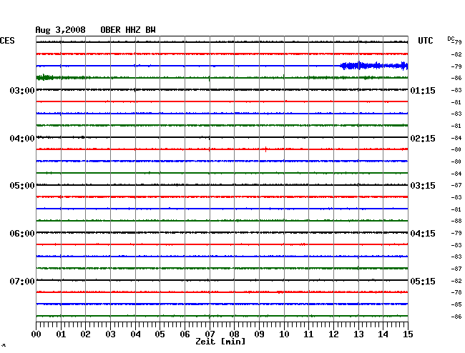The image size is (465, 353).
Task: Select the UTC time label "03:15"
Action: coord(423,186)
